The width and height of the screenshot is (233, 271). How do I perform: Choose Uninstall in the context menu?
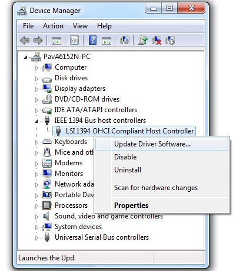(x=162, y=170)
